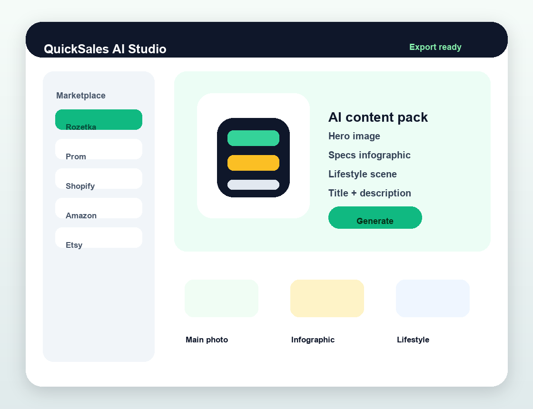Click the Hero image item

tap(354, 136)
